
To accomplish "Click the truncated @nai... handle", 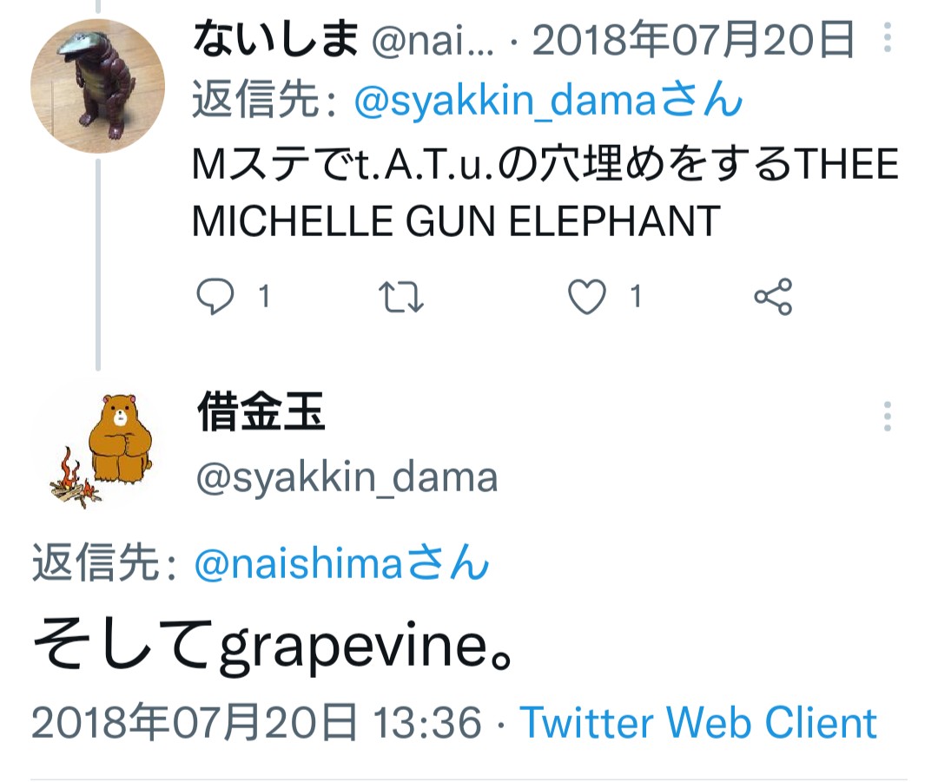I will click(x=433, y=41).
